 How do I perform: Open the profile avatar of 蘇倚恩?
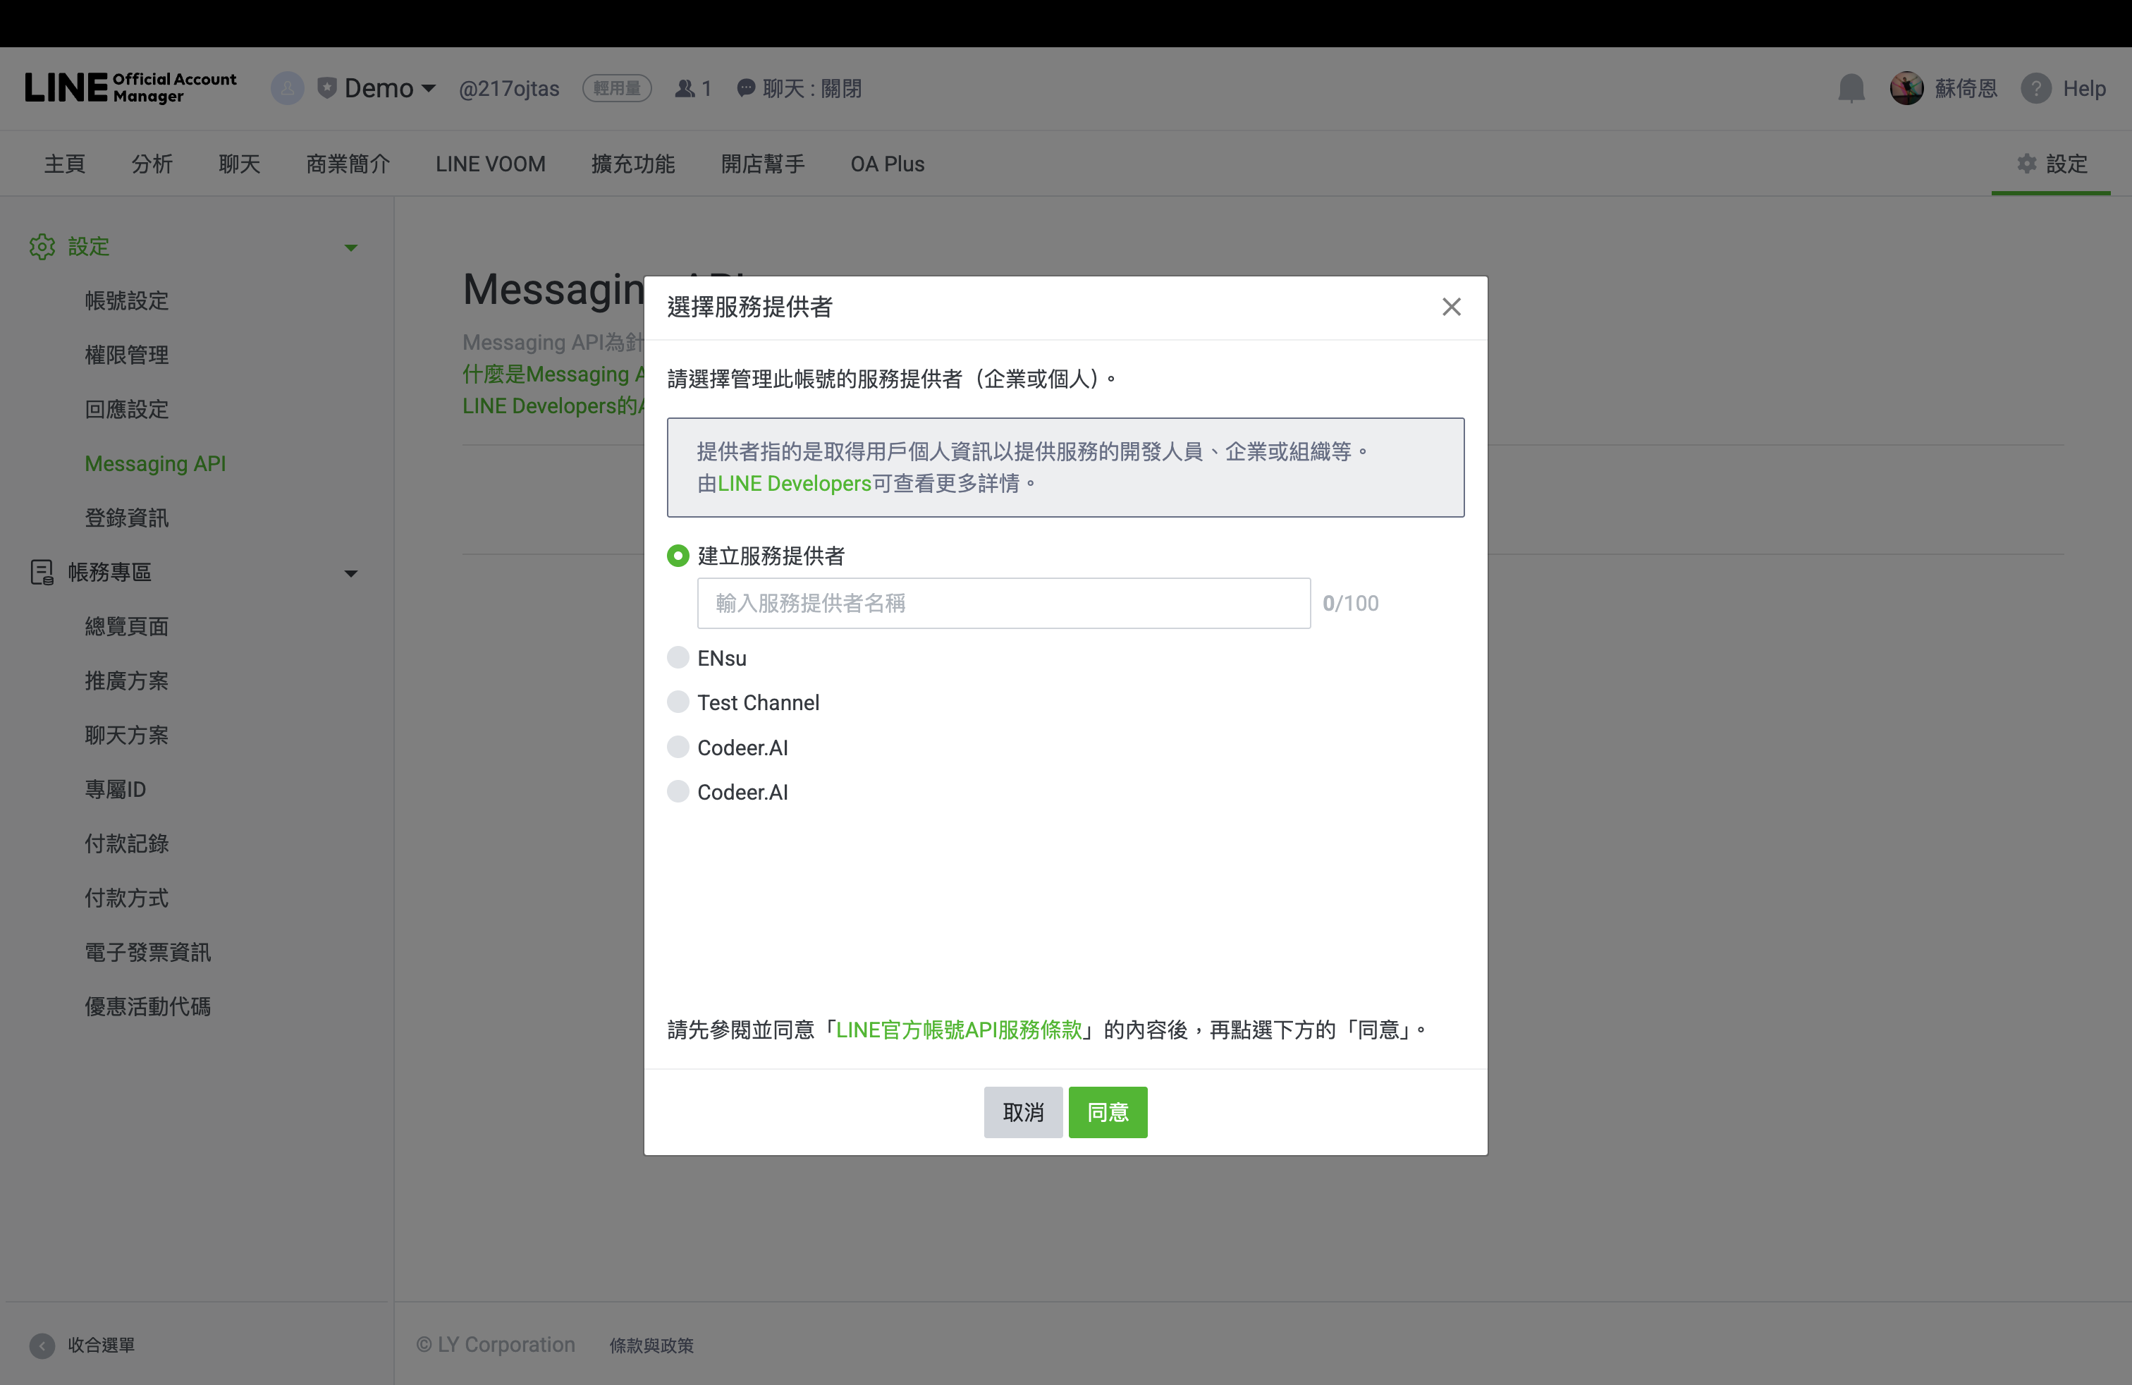point(1907,87)
